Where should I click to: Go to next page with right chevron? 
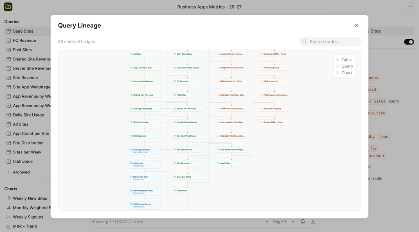click(293, 221)
